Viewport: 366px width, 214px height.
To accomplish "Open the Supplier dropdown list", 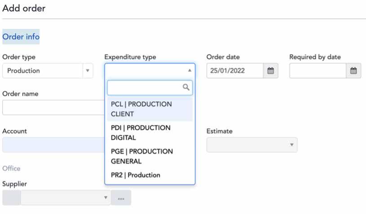I will click(66, 198).
